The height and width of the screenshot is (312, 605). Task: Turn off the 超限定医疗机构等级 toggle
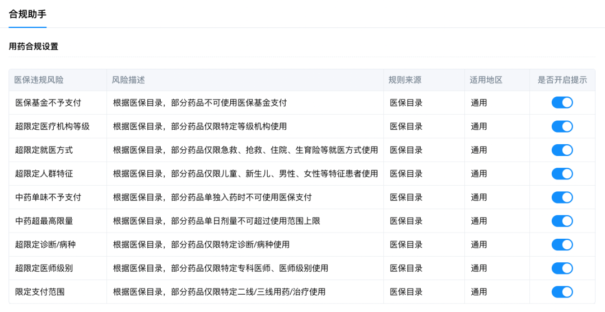click(562, 126)
